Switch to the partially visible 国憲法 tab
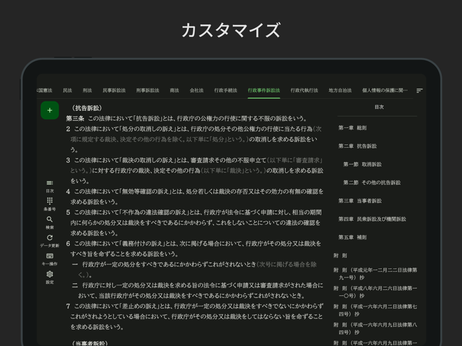 [44, 90]
